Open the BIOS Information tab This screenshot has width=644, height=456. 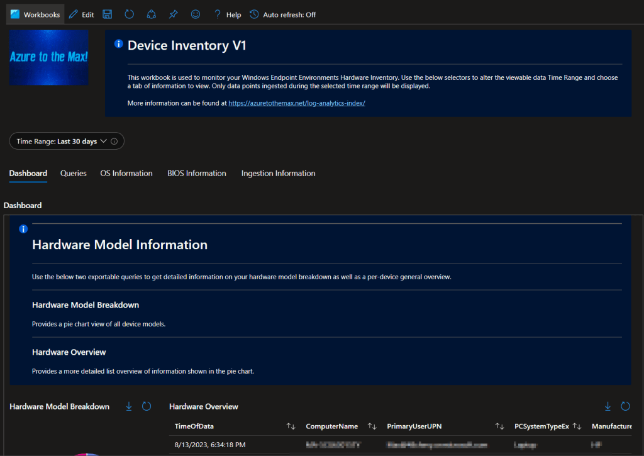[x=197, y=174]
